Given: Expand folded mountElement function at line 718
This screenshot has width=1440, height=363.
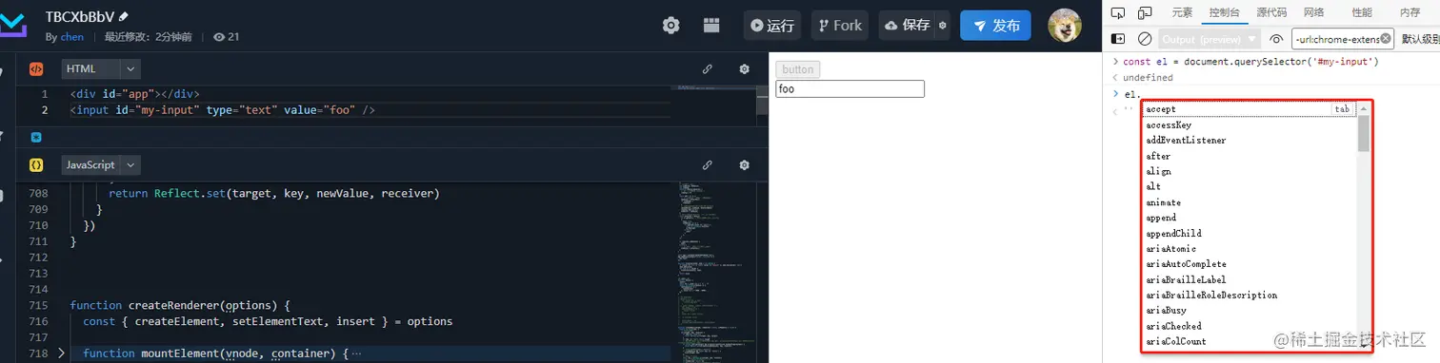Looking at the screenshot, I should click(62, 353).
